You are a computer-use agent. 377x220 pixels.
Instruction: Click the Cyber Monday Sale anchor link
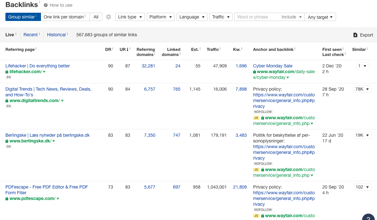pyautogui.click(x=272, y=66)
